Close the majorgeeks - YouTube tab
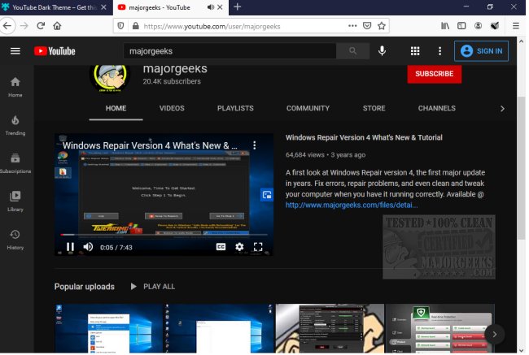The width and height of the screenshot is (529, 355). pyautogui.click(x=220, y=7)
